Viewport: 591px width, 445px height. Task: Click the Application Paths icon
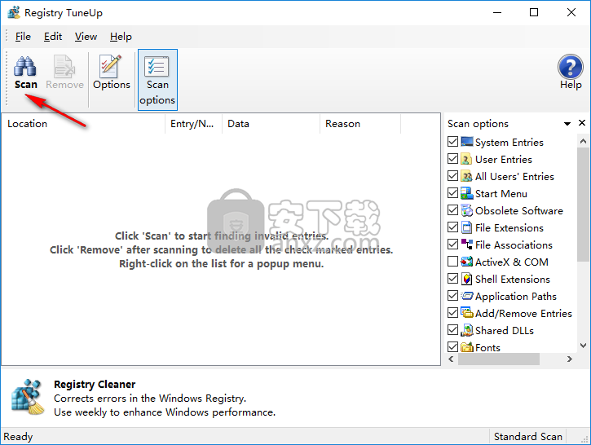[466, 296]
